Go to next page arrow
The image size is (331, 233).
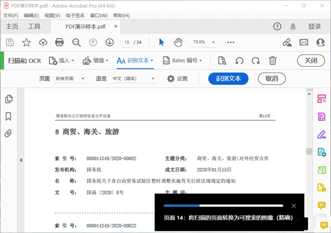[110, 42]
